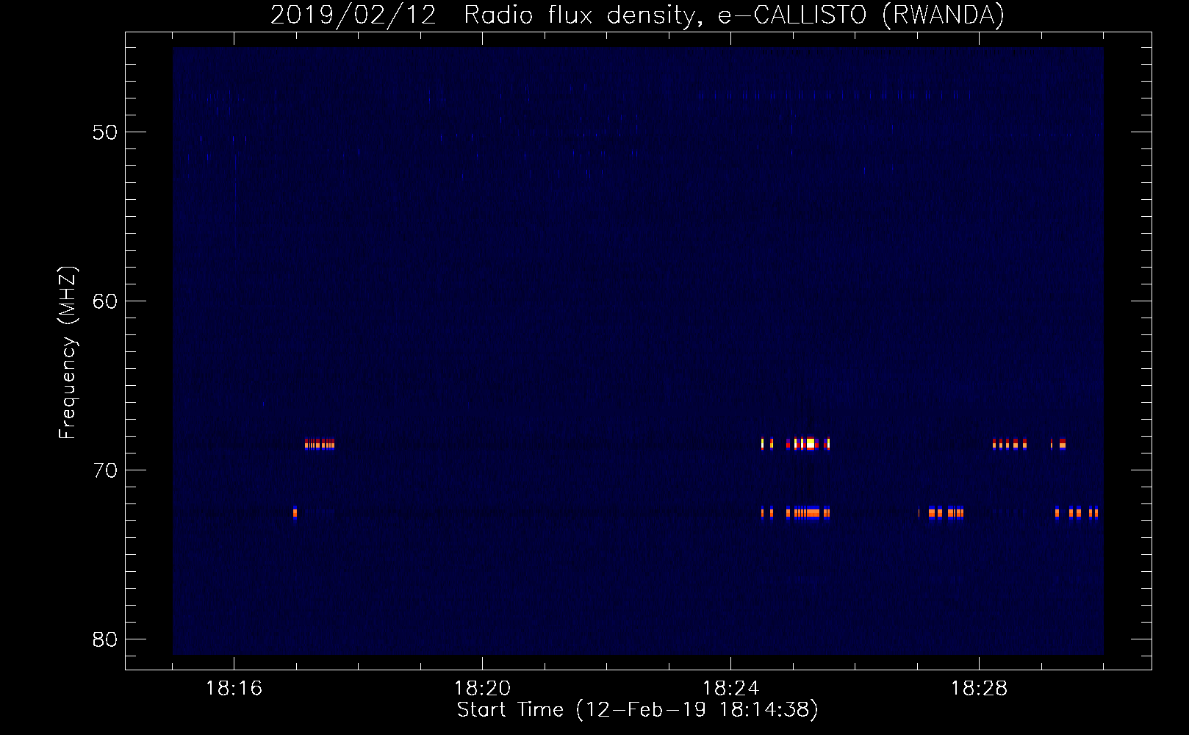Click the '80' frequency tick label
This screenshot has width=1189, height=735.
[x=105, y=639]
